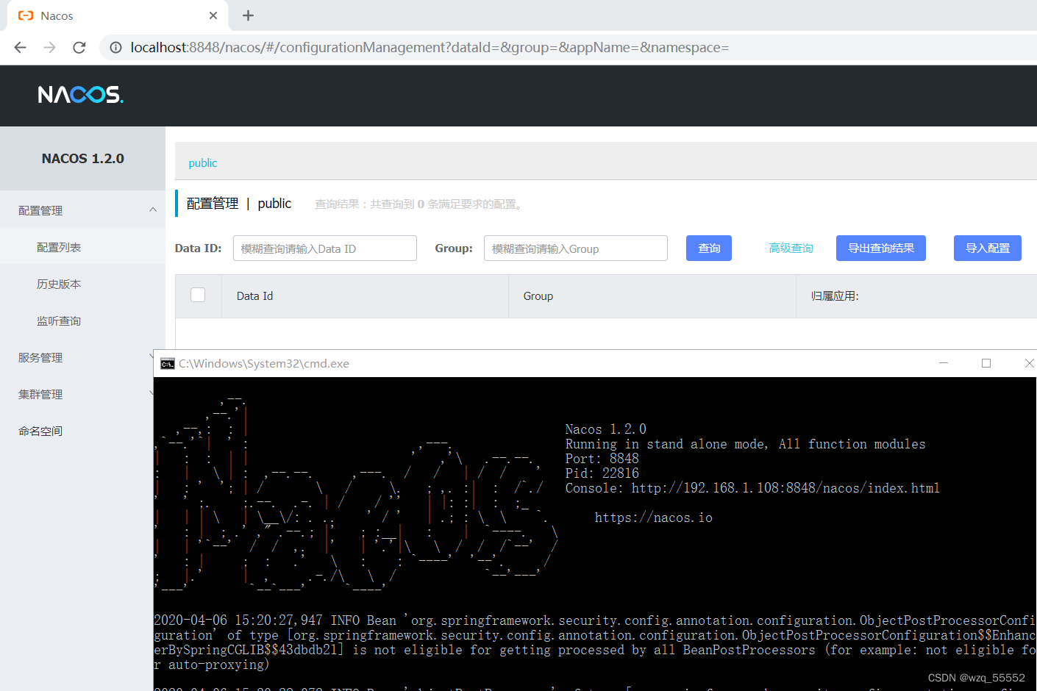
Task: Go back in browser history
Action: [20, 47]
